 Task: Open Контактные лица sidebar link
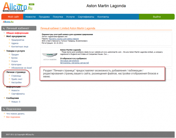coord(20,47)
